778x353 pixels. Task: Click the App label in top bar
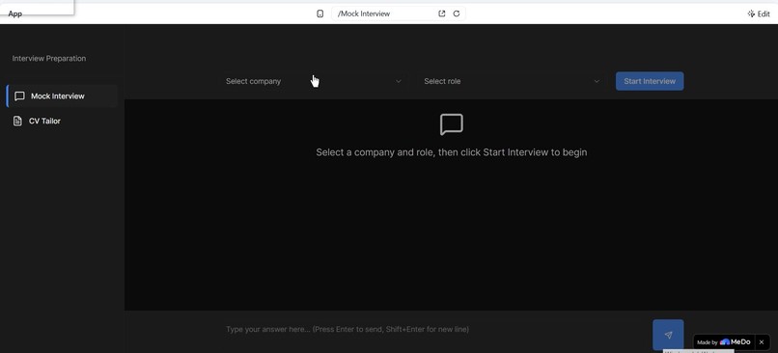click(14, 14)
